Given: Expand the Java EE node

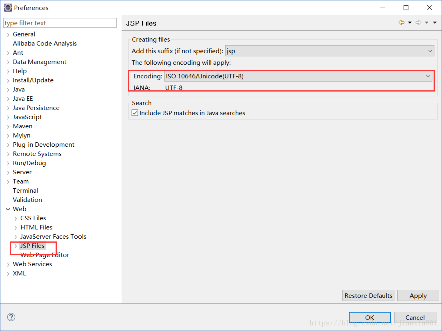Looking at the screenshot, I should [8, 99].
